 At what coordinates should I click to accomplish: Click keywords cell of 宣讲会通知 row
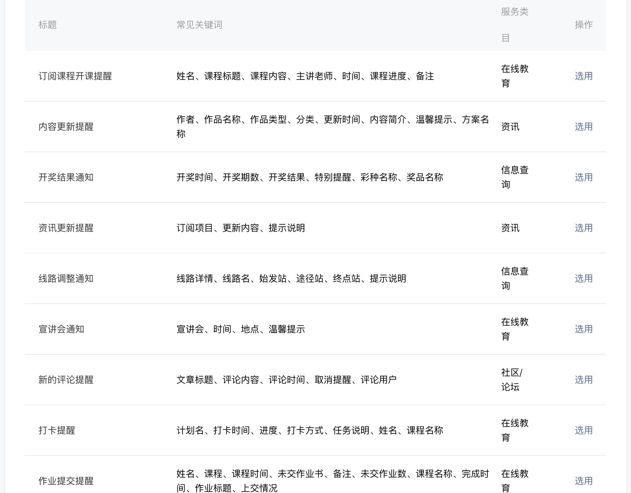tap(241, 329)
